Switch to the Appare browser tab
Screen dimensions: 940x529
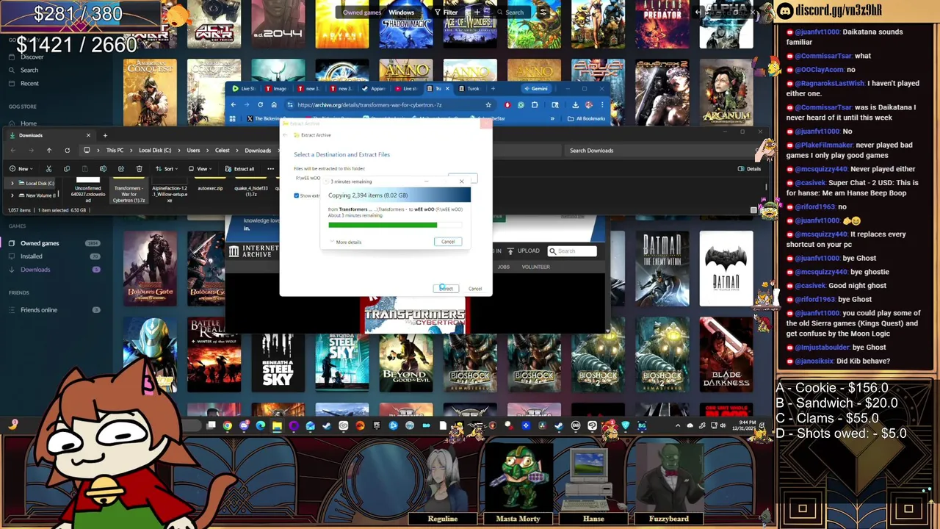[x=375, y=89]
